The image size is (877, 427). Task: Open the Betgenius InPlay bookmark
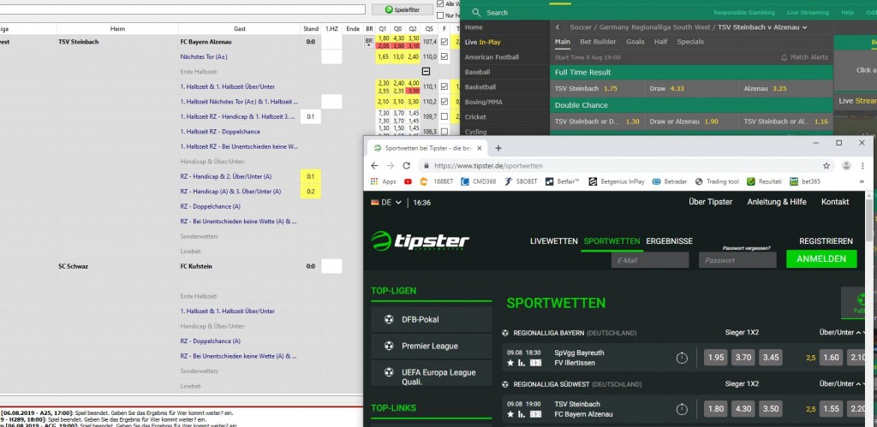617,181
